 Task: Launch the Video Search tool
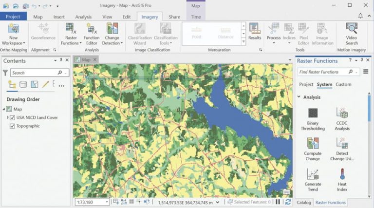coord(352,34)
